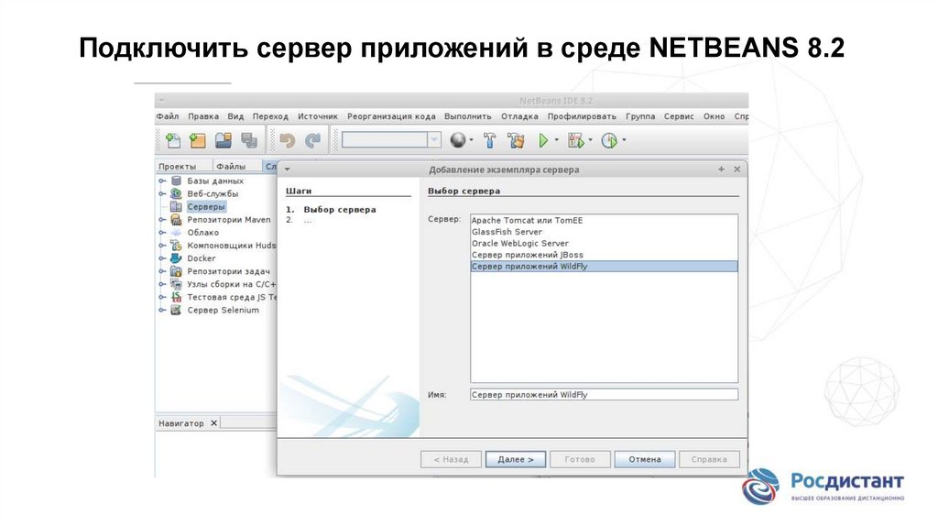Click the Серверы node icon

[176, 206]
